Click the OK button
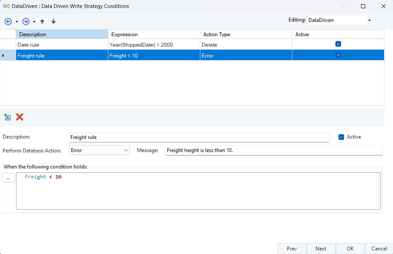This screenshot has height=254, width=393. click(350, 248)
